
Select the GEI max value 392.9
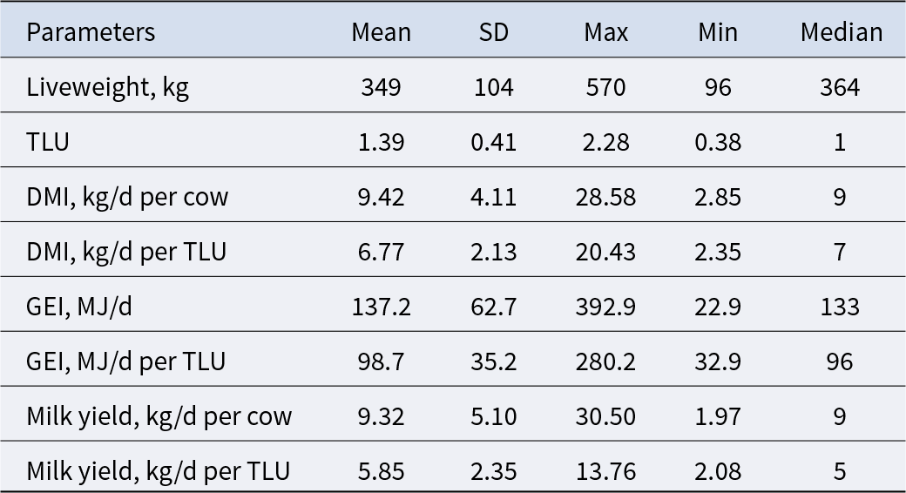pyautogui.click(x=605, y=307)
